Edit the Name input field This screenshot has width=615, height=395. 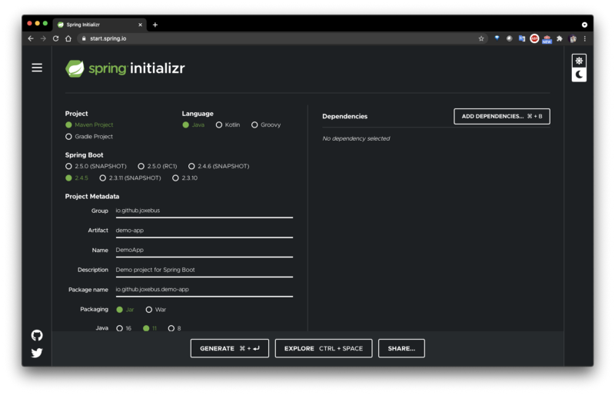click(x=204, y=251)
